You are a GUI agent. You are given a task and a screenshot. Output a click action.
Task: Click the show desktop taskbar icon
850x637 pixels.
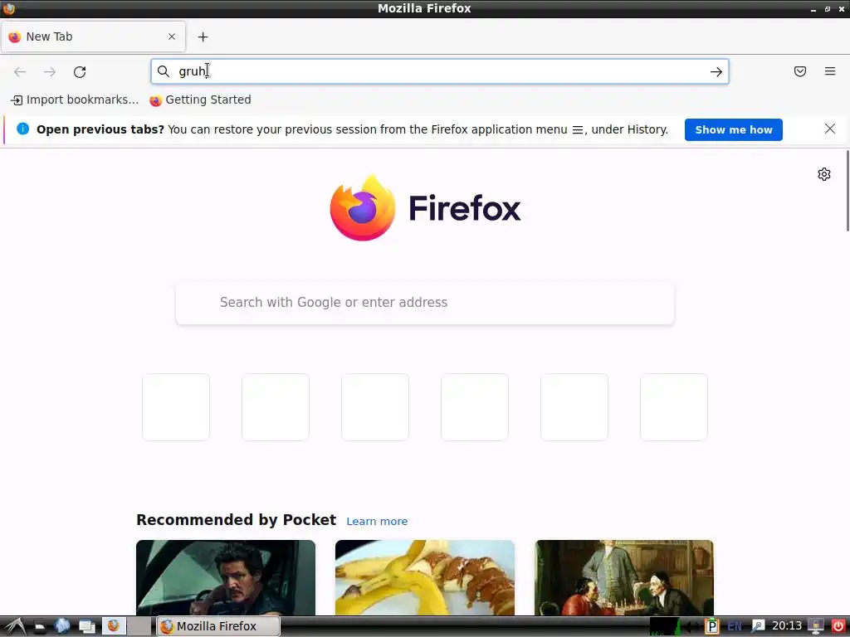(x=86, y=627)
